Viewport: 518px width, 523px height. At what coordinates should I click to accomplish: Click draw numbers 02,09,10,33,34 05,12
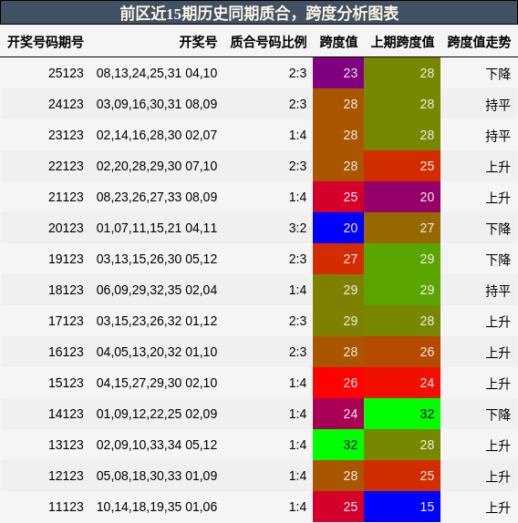click(x=157, y=445)
